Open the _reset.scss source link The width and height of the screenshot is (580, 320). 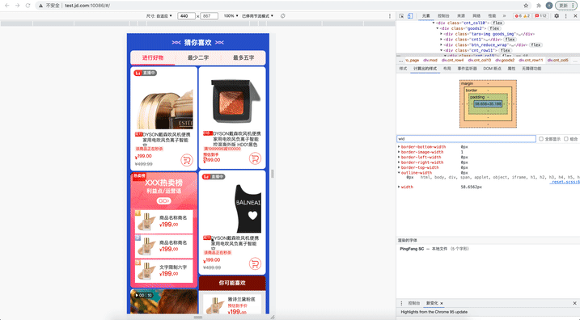click(565, 182)
